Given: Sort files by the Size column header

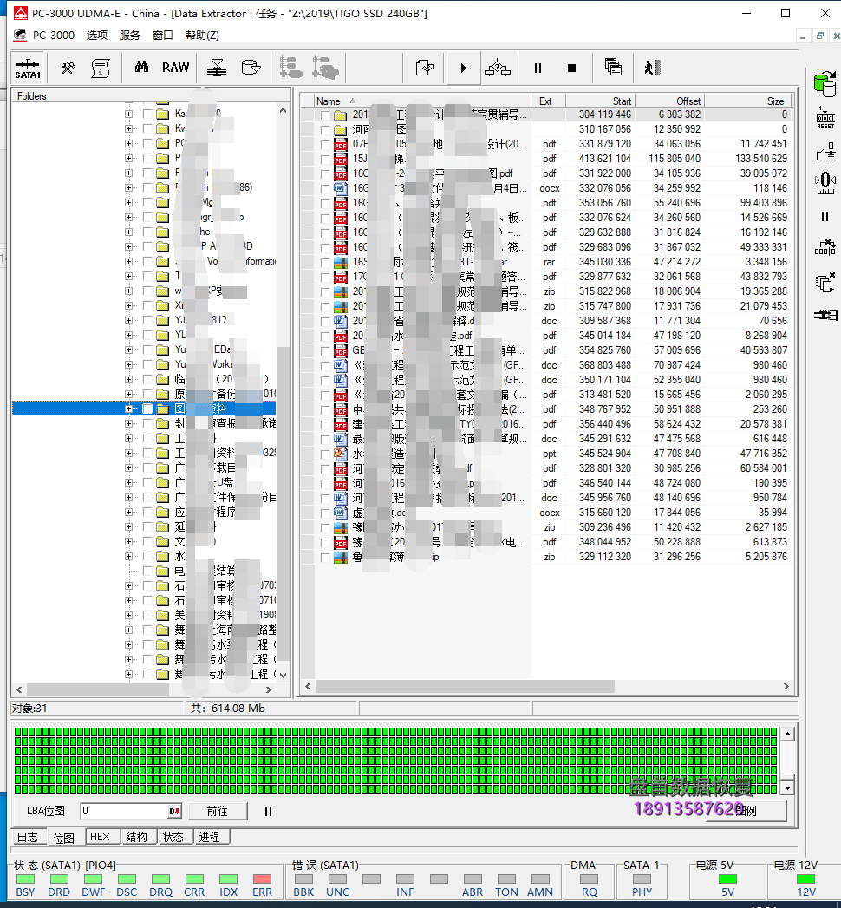Looking at the screenshot, I should click(748, 101).
